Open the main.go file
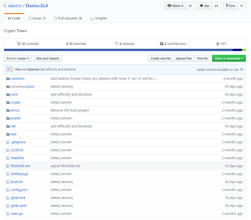 pyautogui.click(x=17, y=214)
